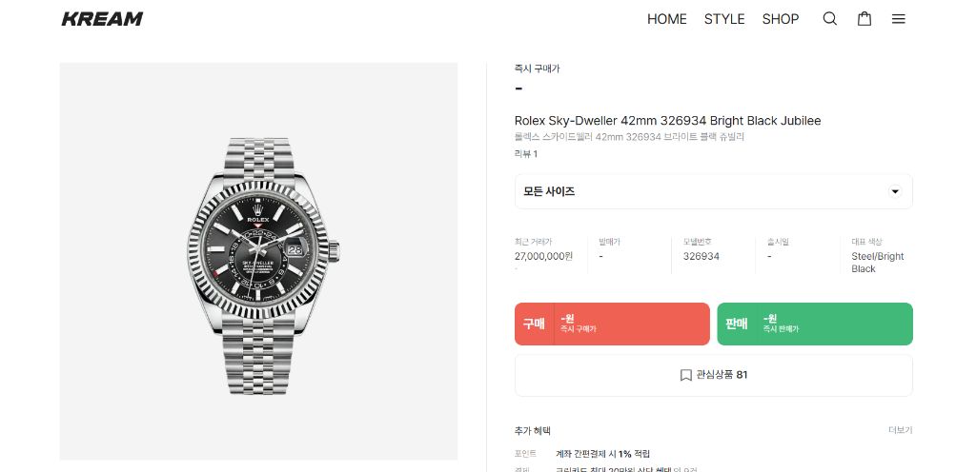Open the 리뷰 1 review link

point(526,154)
